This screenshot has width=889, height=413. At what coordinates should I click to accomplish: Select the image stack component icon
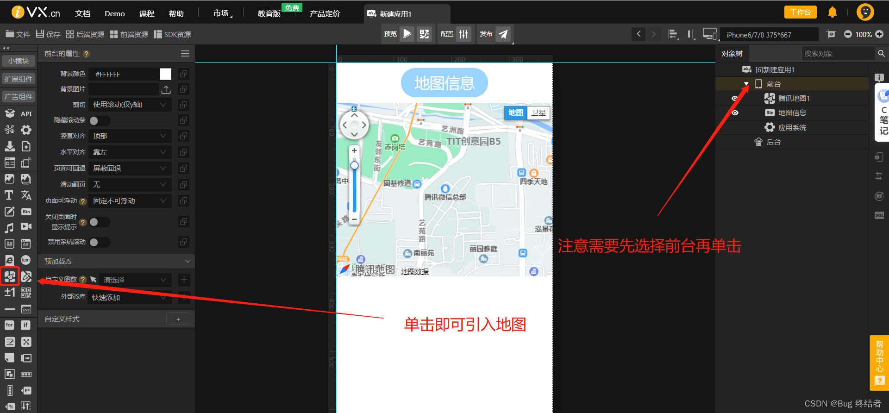(x=26, y=179)
